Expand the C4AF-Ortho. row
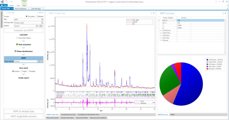The width and height of the screenshot is (229, 120). coord(161,33)
